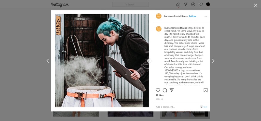Image resolution: width=261 pixels, height=121 pixels.
Task: Click the Add a comment field
Action: tap(177, 107)
